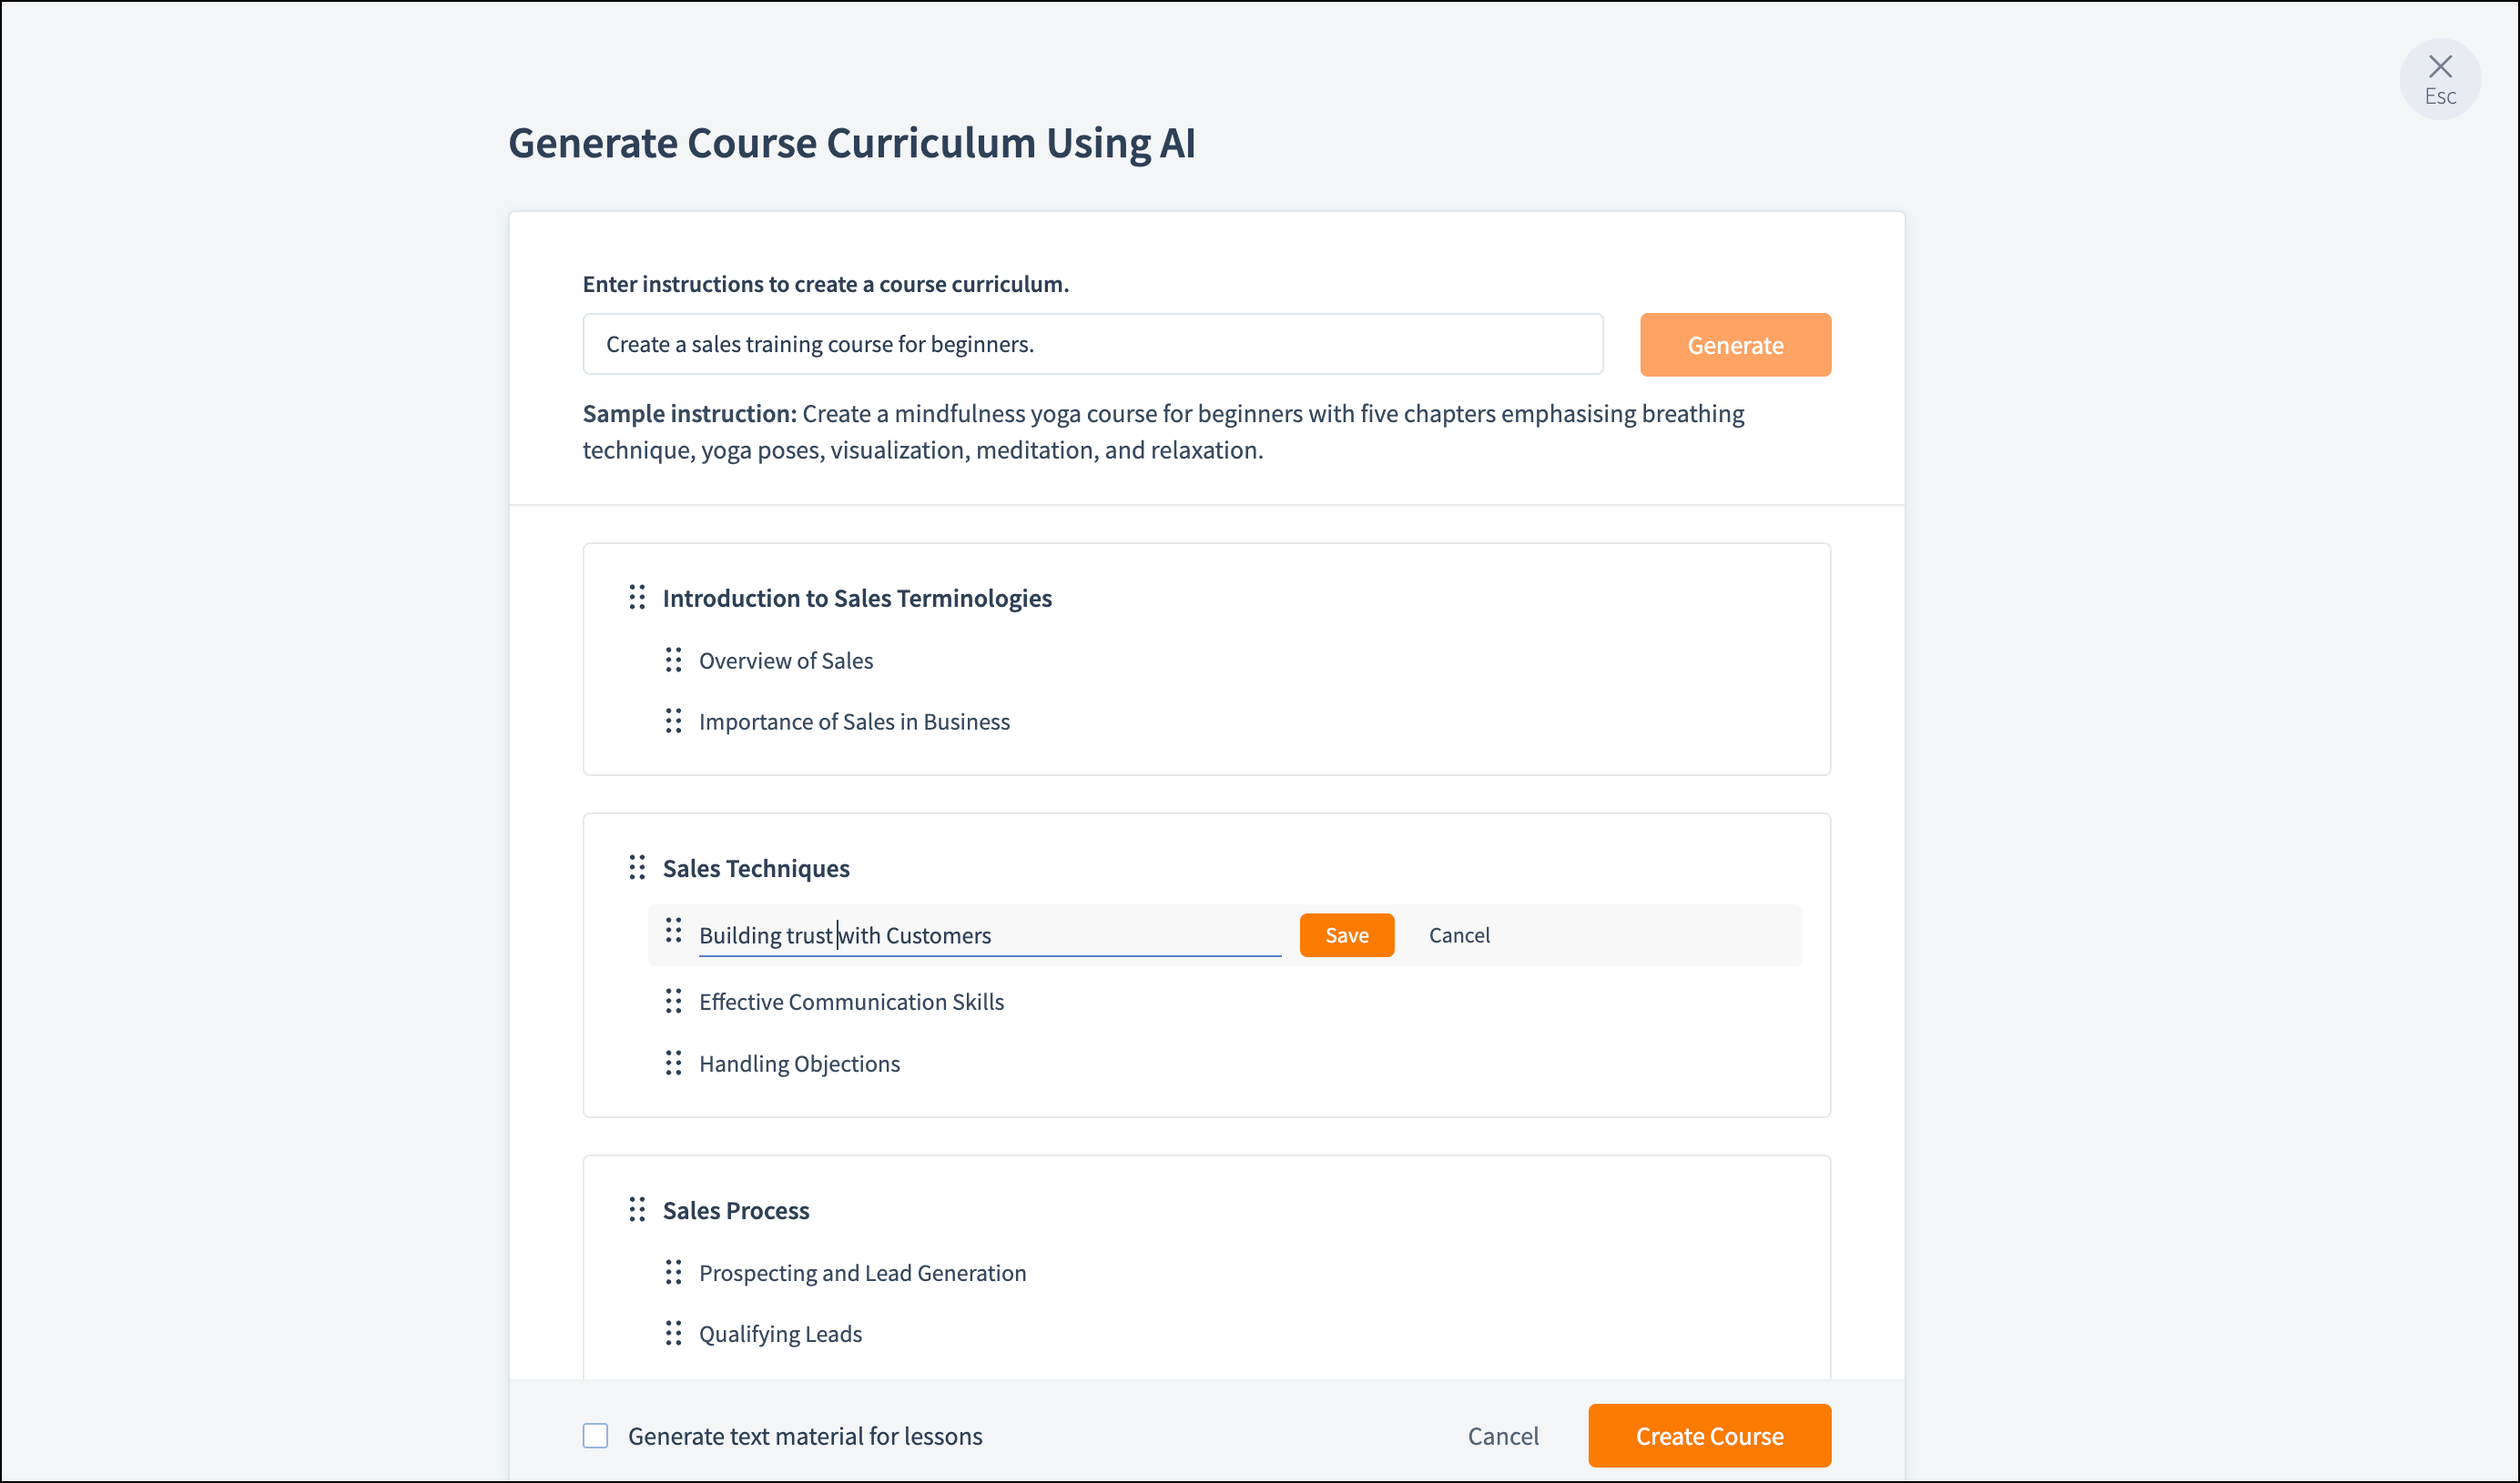Click drag handle beside Sales Process chapter

[x=637, y=1210]
